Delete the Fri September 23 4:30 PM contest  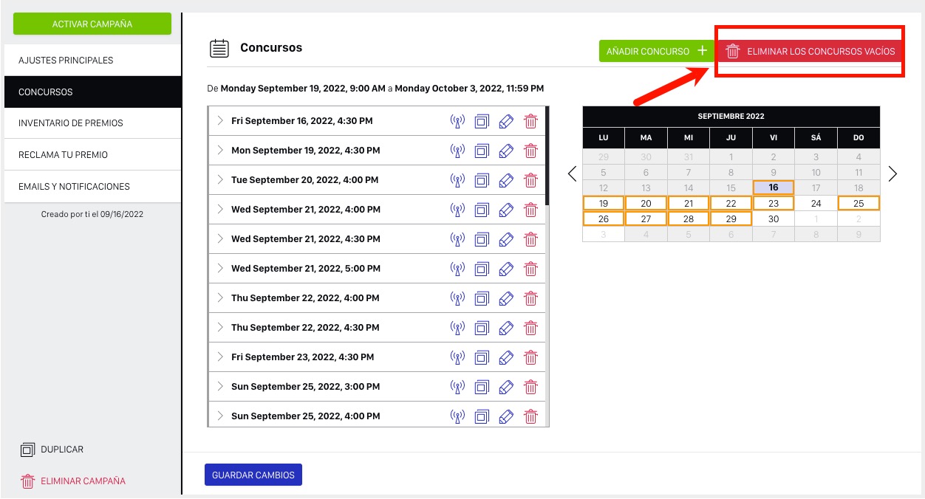530,357
